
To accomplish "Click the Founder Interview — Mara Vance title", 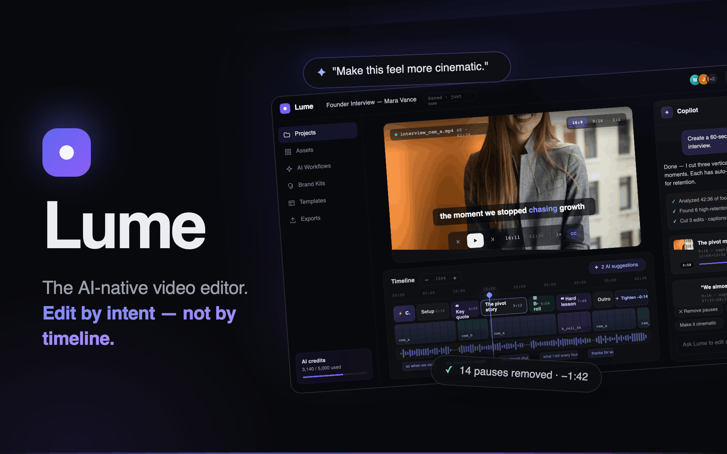I will point(371,102).
